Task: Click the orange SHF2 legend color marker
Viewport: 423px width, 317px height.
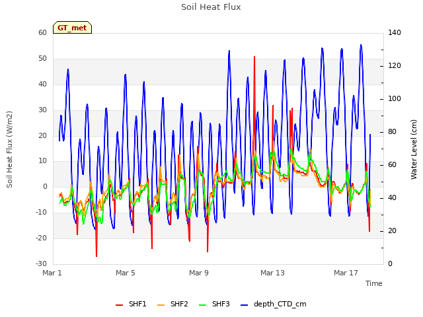Action: [161, 305]
